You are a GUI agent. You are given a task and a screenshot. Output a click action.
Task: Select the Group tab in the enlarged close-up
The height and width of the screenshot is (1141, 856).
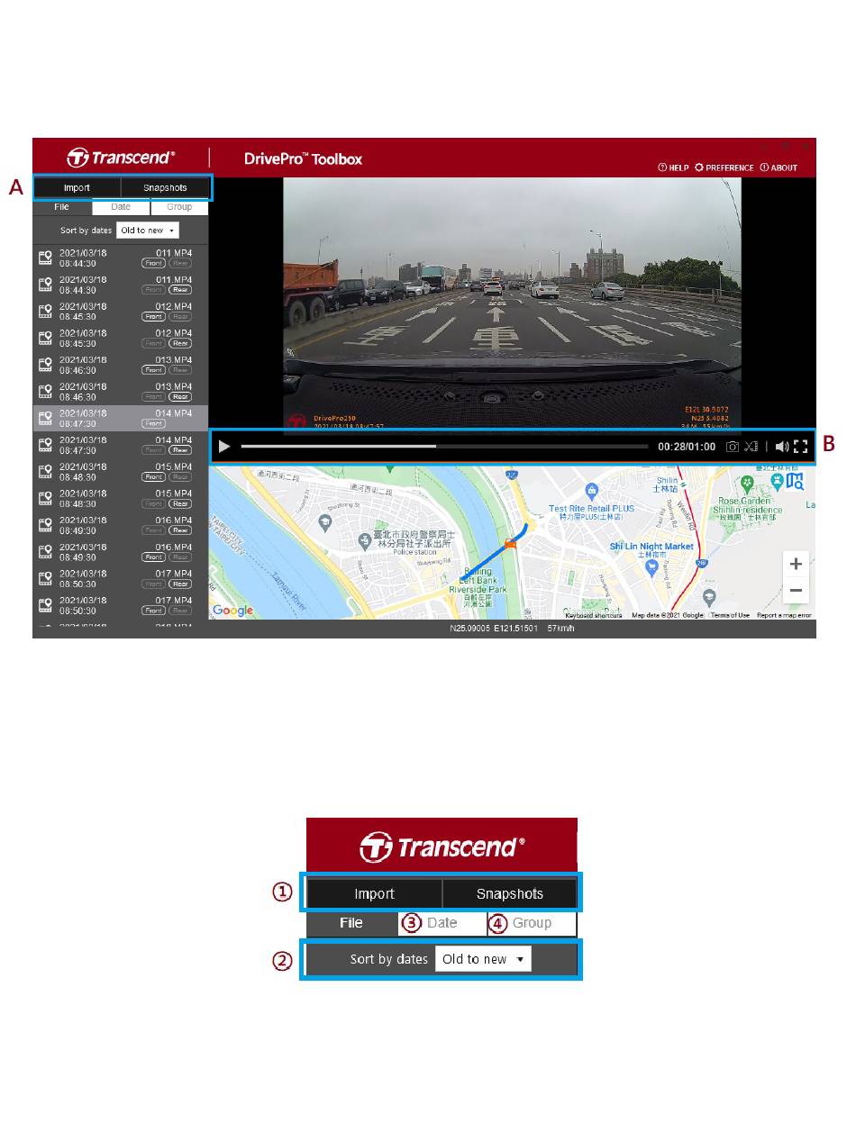pyautogui.click(x=532, y=923)
